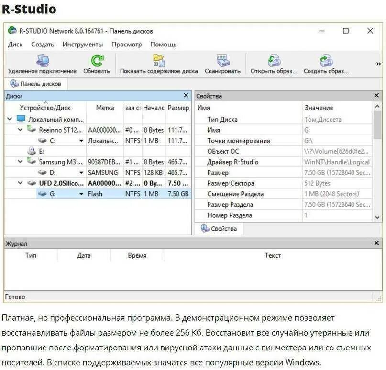Close the Диски panel with its X
This screenshot has width=386, height=370.
186,96
